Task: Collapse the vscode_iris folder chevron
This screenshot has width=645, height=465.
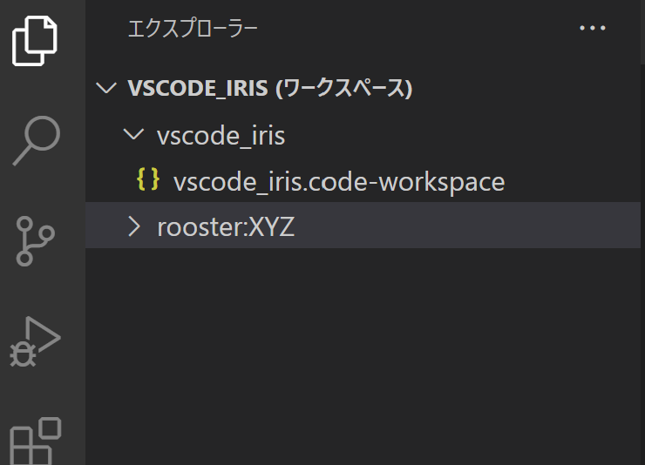Action: click(133, 135)
